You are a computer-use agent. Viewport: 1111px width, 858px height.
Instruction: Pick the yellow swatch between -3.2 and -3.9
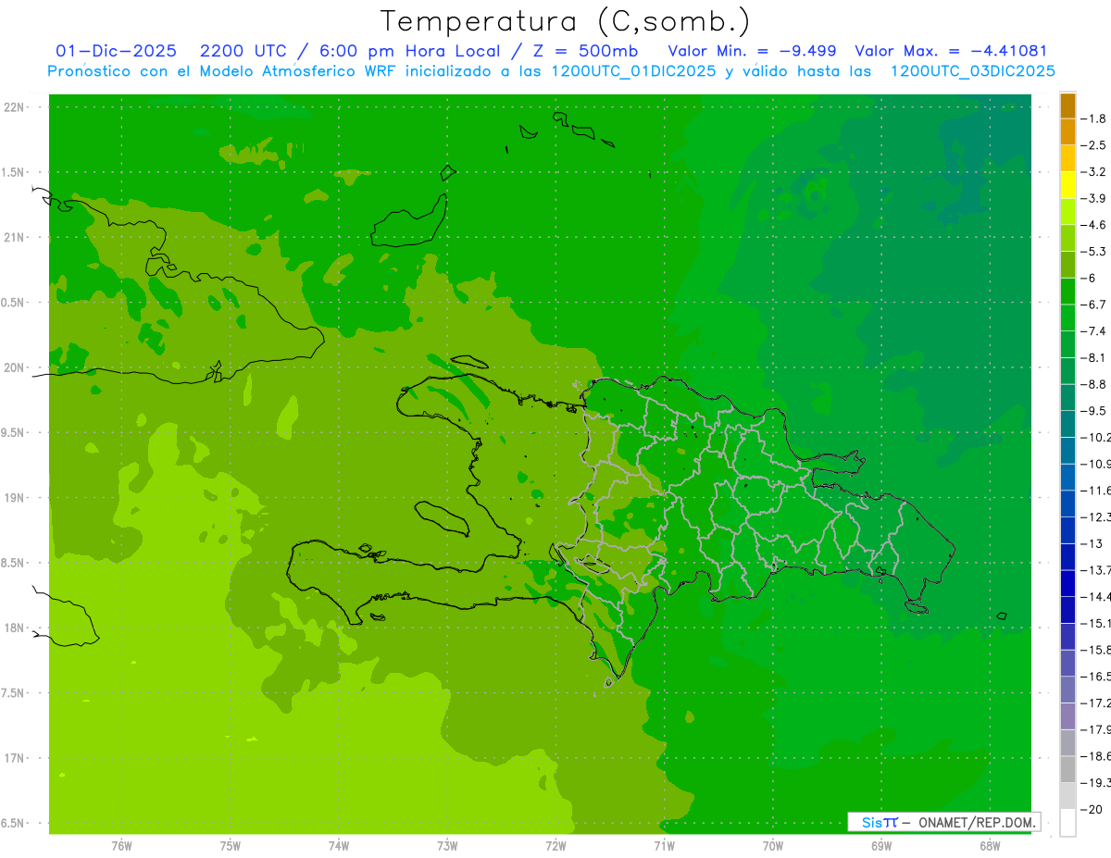click(1067, 185)
